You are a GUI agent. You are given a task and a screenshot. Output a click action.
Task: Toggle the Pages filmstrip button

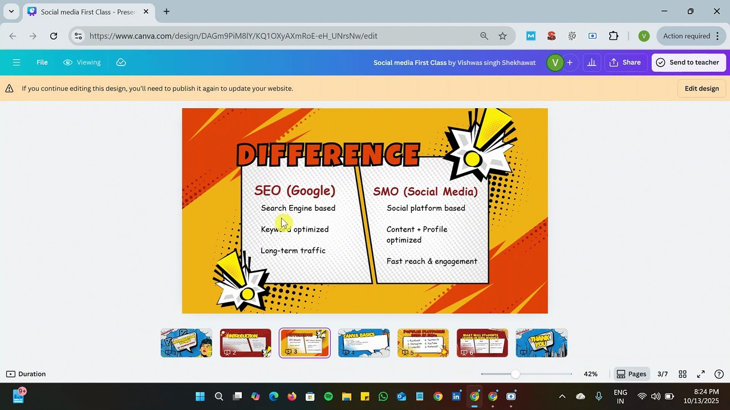click(631, 374)
